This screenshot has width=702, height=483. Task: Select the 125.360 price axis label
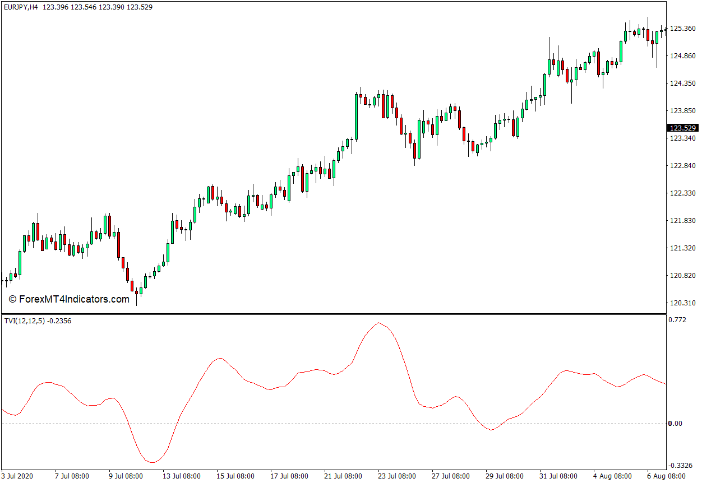pyautogui.click(x=682, y=29)
